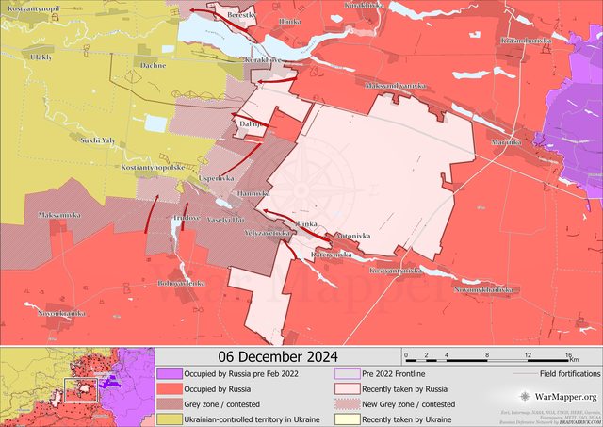Click the inset overview locator map

76,386
